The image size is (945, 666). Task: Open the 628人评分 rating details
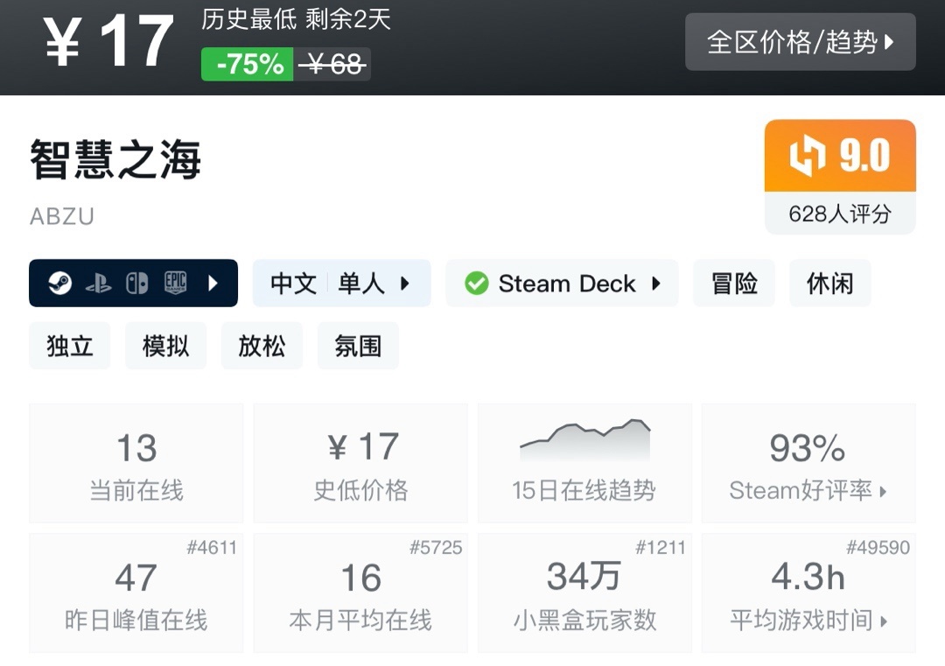839,214
